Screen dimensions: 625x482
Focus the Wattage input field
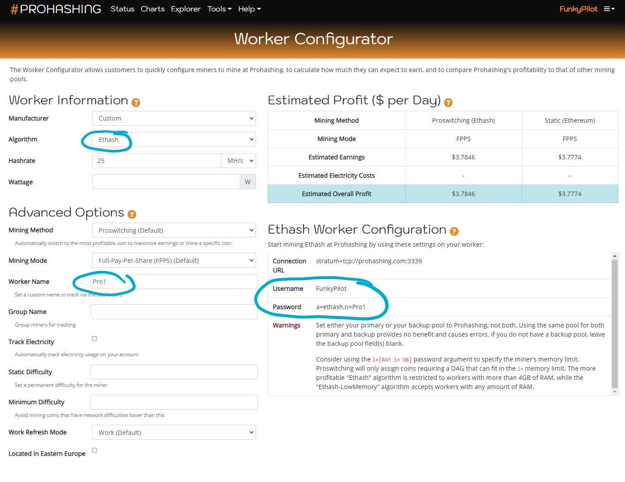[x=166, y=182]
